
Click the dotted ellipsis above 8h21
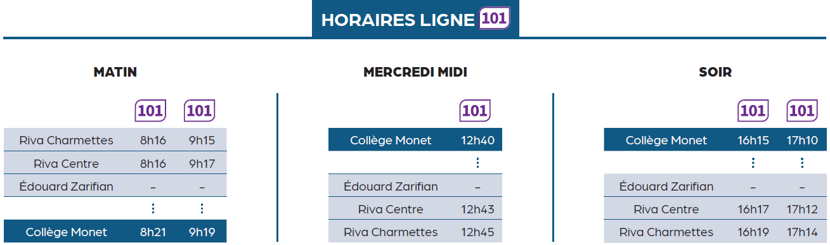153,208
